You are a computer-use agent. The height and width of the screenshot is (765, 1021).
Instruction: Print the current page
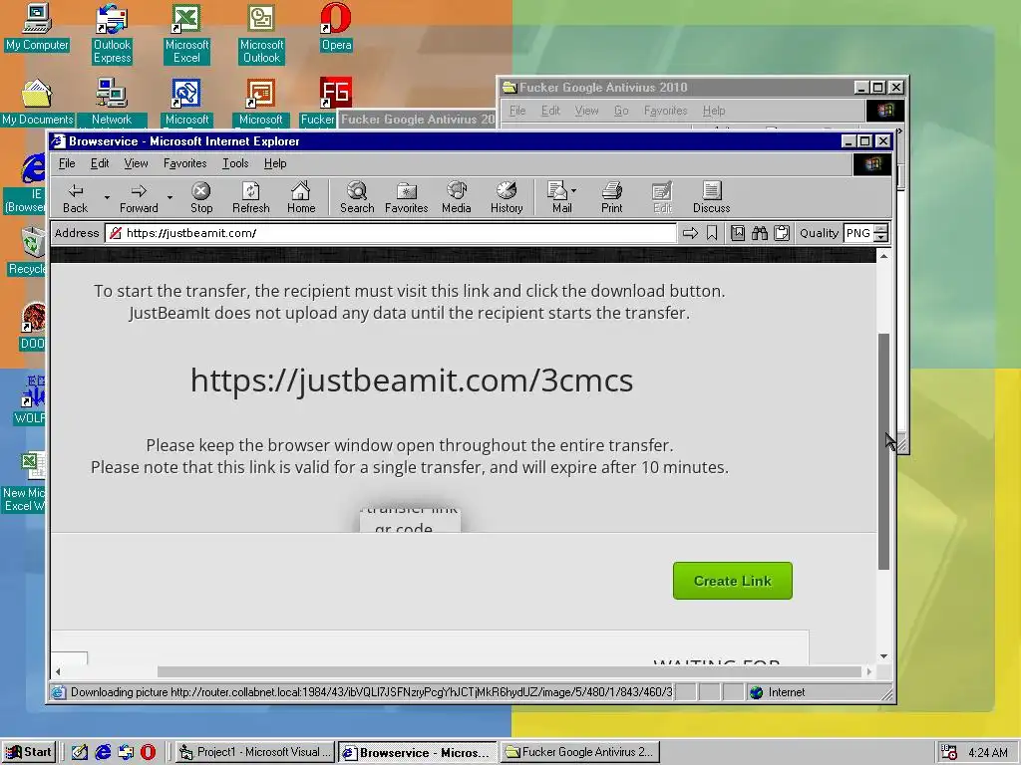pos(611,198)
